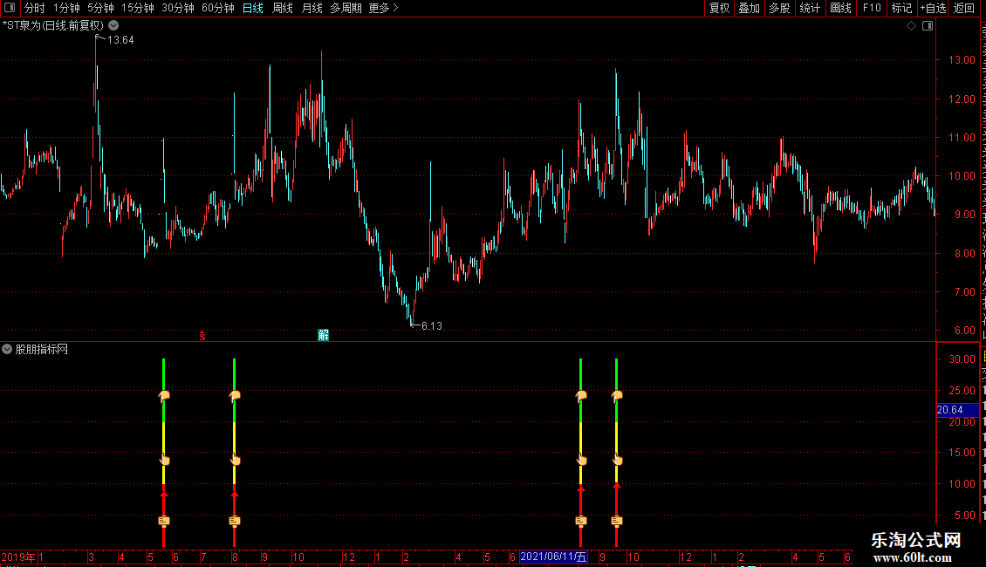Image resolution: width=986 pixels, height=567 pixels.
Task: Click lower hand icon on August 2021 signal
Action: (x=582, y=460)
